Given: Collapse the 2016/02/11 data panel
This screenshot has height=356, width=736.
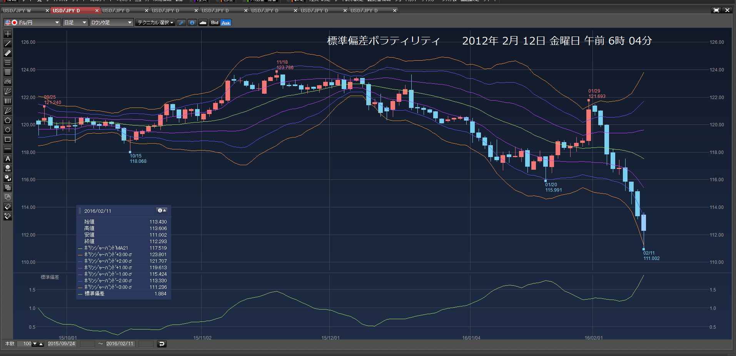Looking at the screenshot, I should point(162,210).
